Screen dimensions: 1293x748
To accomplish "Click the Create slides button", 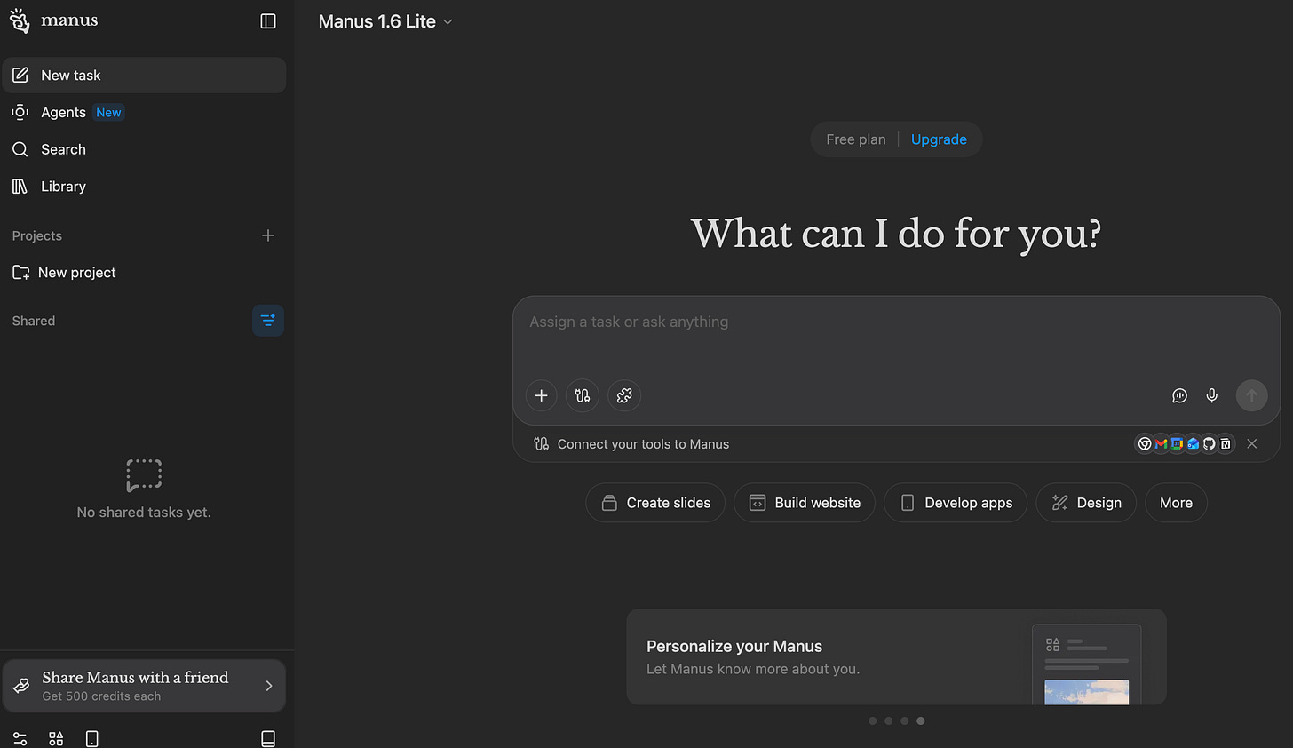I will [655, 503].
